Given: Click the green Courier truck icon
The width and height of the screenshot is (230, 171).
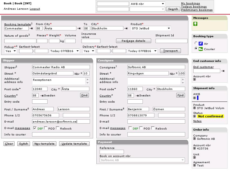Looking at the screenshot, I should pos(201,49).
